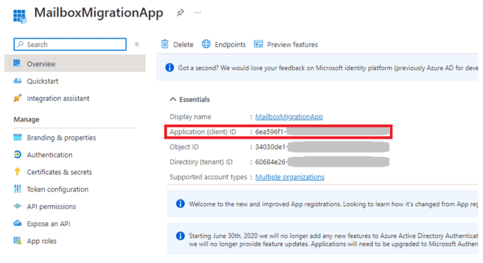Click the Token configuration bars icon
This screenshot has width=483, height=263.
click(18, 189)
